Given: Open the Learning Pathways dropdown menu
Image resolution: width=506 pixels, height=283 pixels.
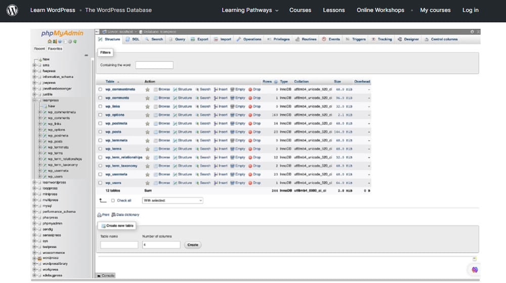Looking at the screenshot, I should [x=250, y=10].
